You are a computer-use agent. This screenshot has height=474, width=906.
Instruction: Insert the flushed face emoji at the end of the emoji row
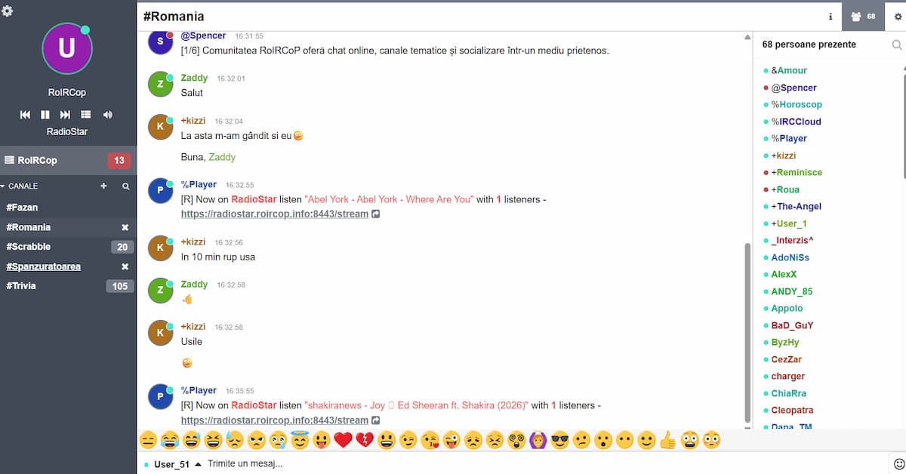click(x=711, y=440)
